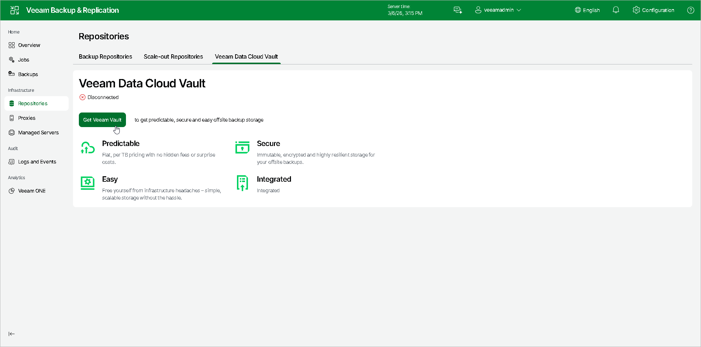Open the help question mark icon
This screenshot has width=701, height=347.
[691, 10]
